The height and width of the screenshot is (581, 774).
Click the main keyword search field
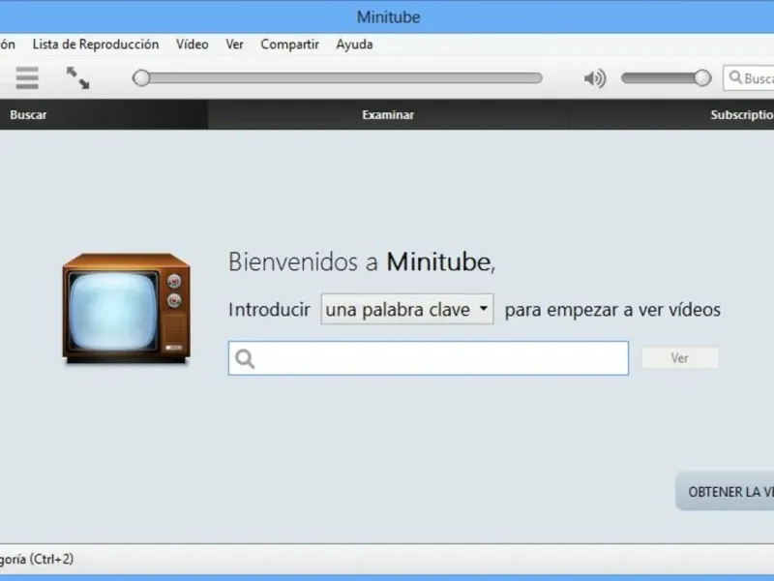429,358
